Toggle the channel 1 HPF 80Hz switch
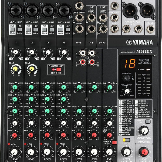 click(20, 30)
